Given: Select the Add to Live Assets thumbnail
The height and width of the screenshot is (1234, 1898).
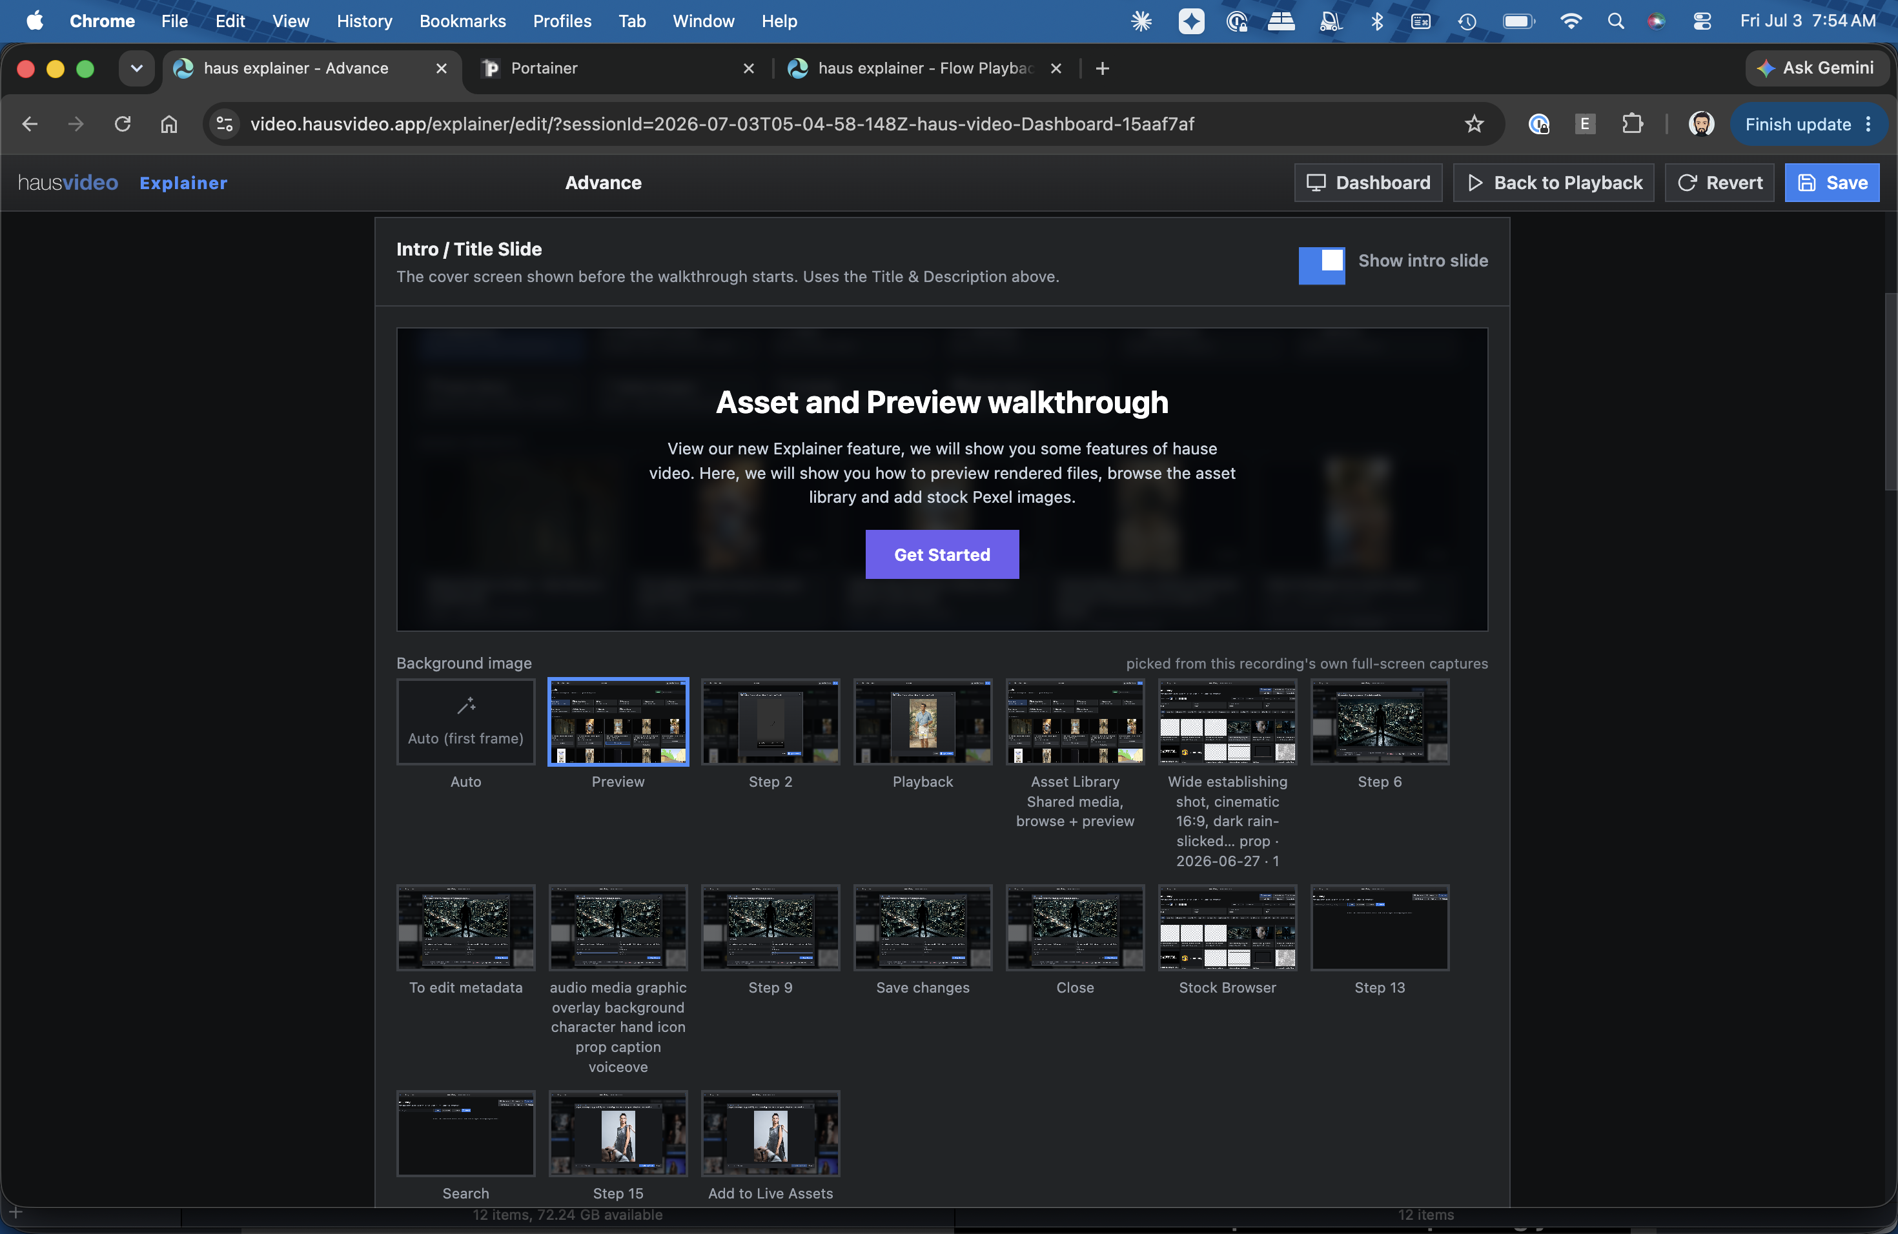Looking at the screenshot, I should point(770,1133).
